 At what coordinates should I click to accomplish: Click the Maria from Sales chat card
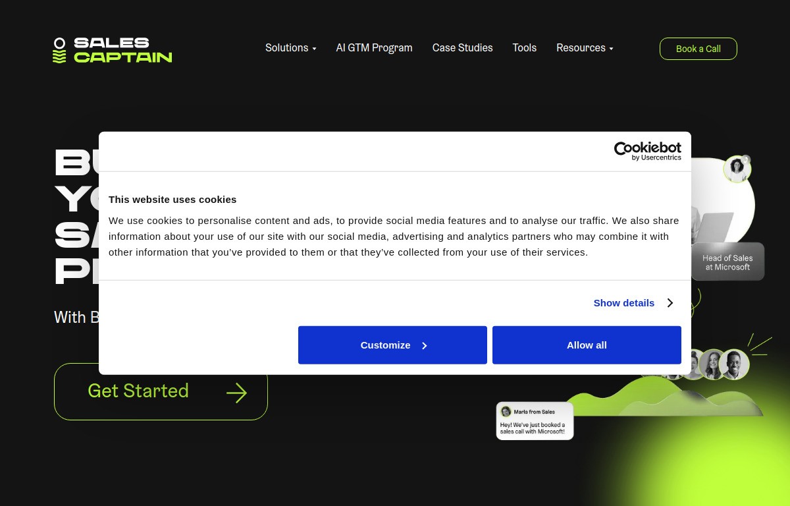point(535,421)
